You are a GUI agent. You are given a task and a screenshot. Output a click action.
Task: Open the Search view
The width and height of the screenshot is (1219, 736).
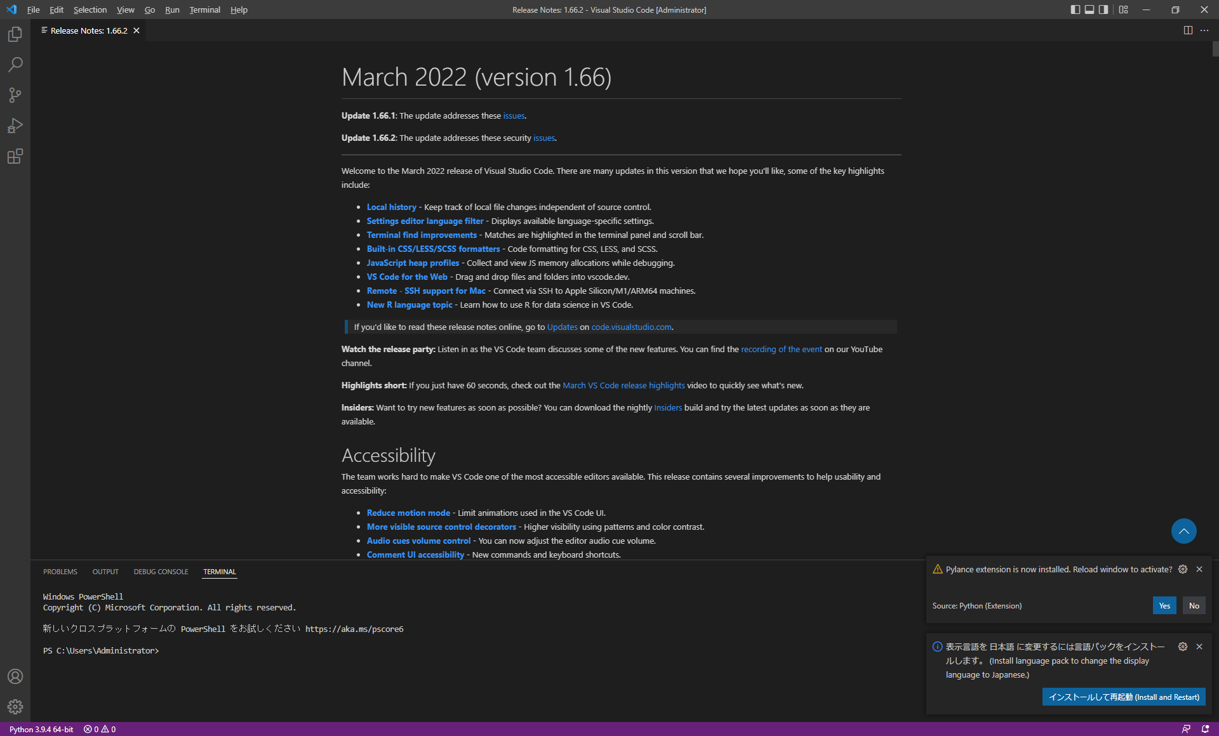coord(15,65)
